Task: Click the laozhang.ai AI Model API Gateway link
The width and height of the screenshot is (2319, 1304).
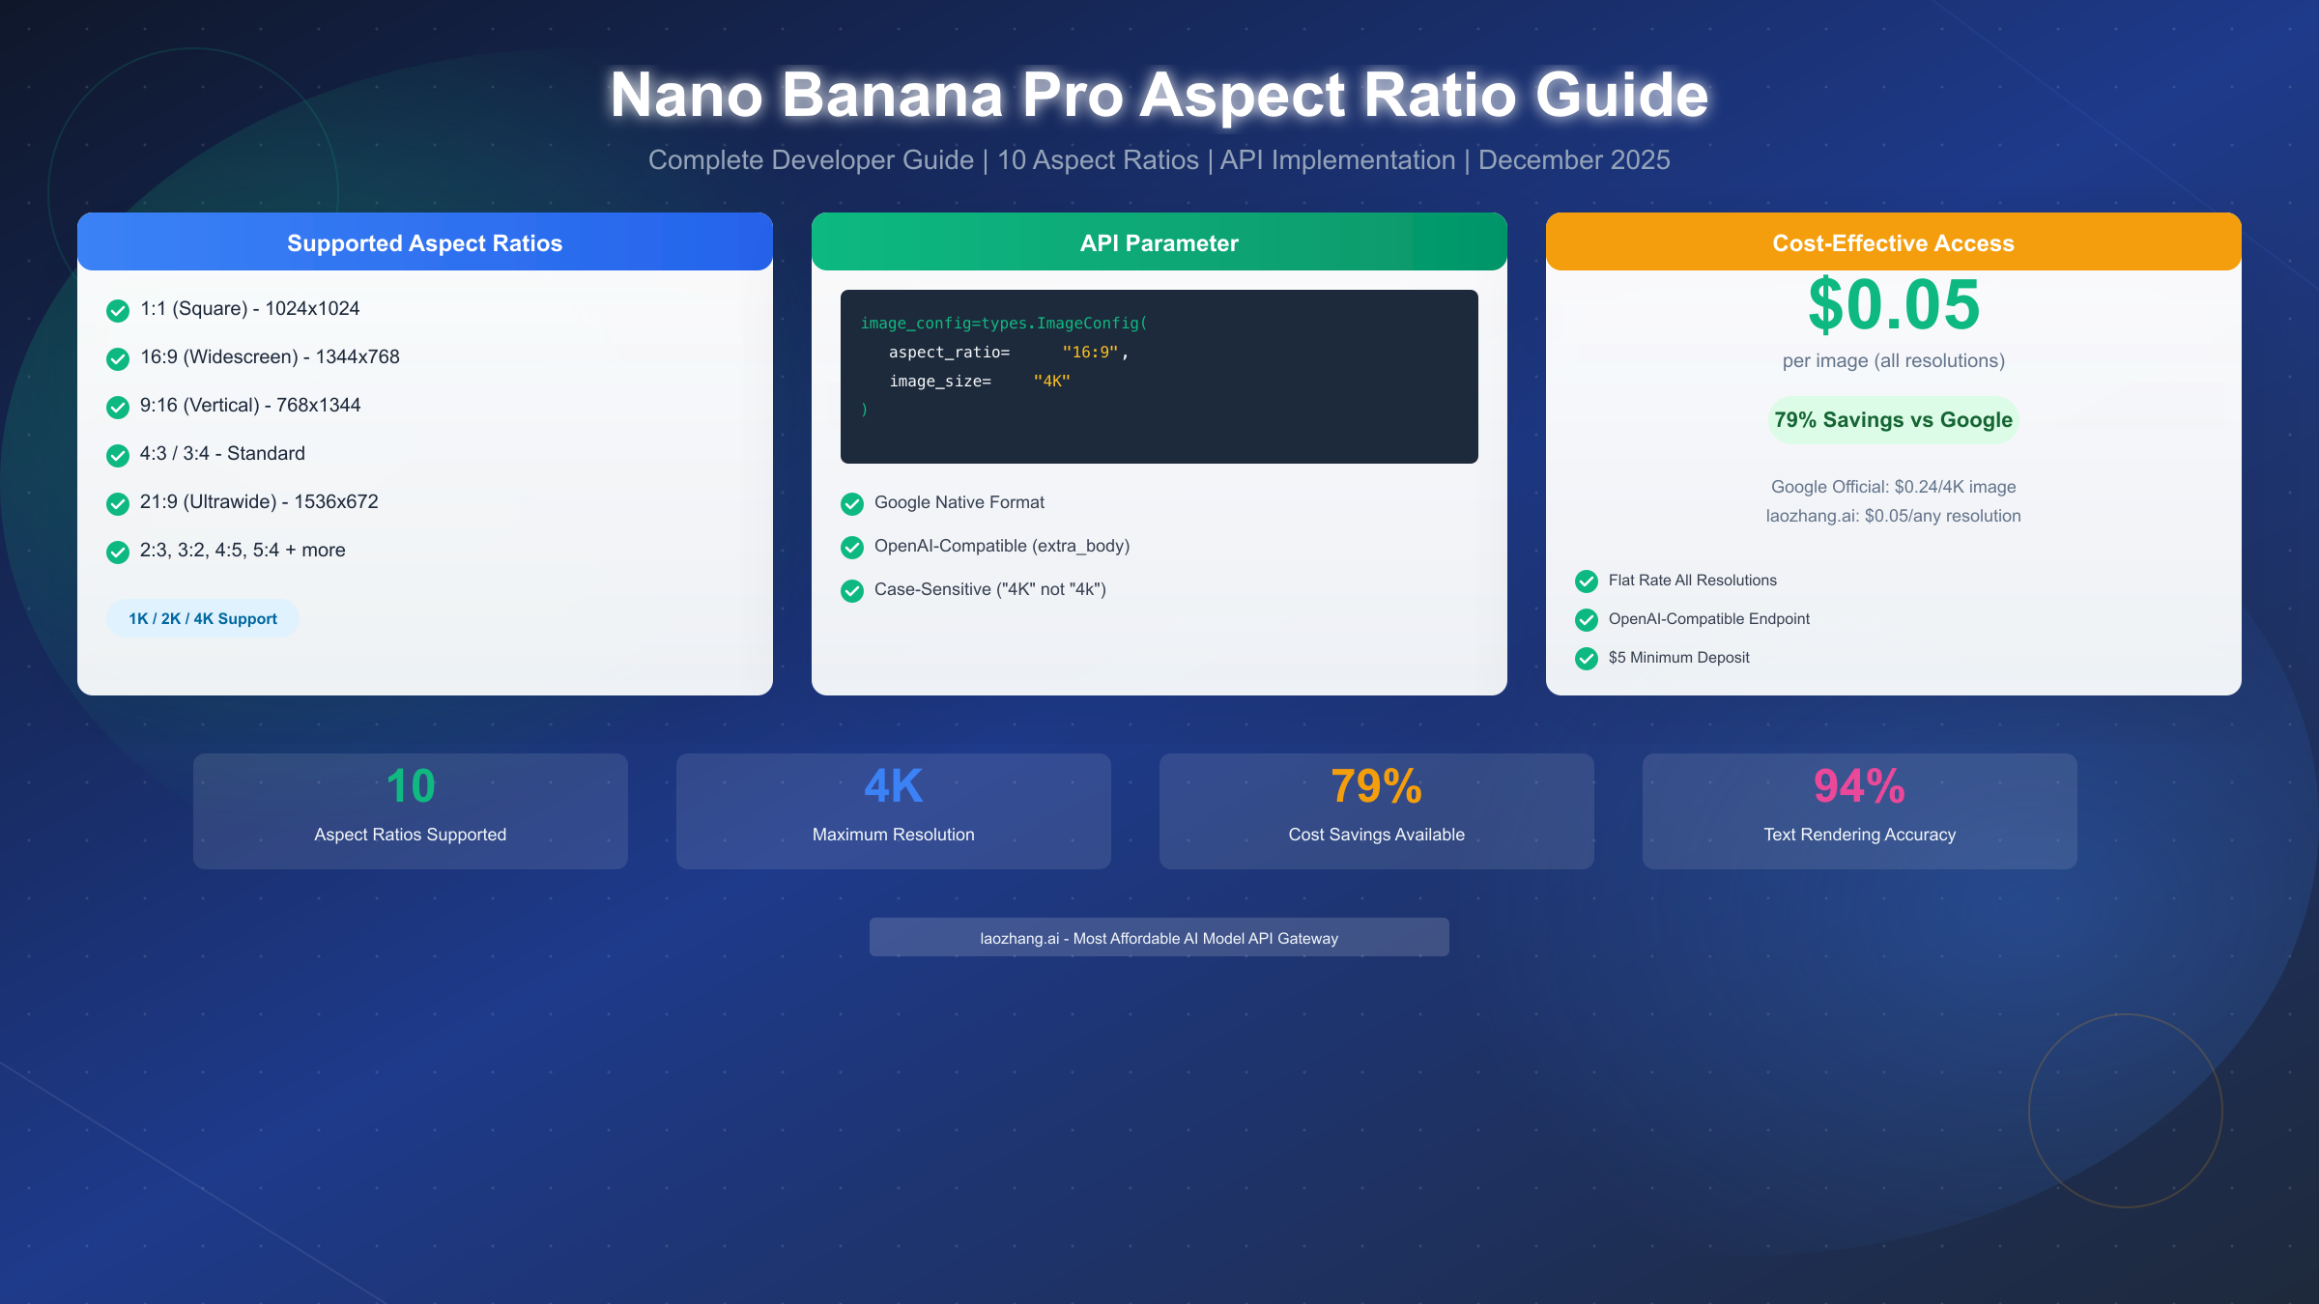Action: (x=1159, y=937)
